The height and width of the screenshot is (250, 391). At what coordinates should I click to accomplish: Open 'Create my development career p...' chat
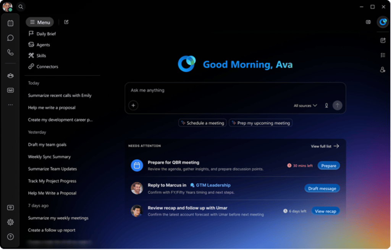click(60, 120)
